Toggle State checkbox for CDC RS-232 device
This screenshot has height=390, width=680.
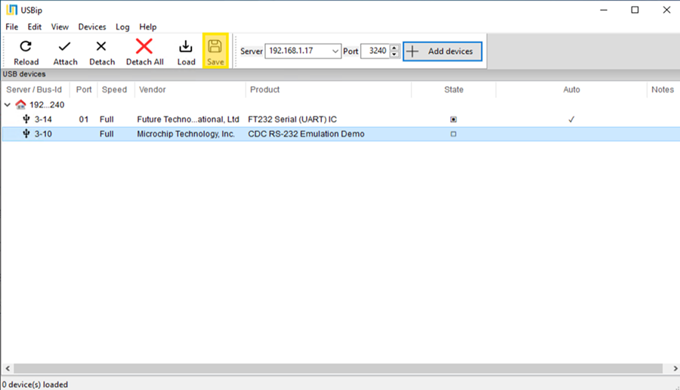click(x=453, y=134)
